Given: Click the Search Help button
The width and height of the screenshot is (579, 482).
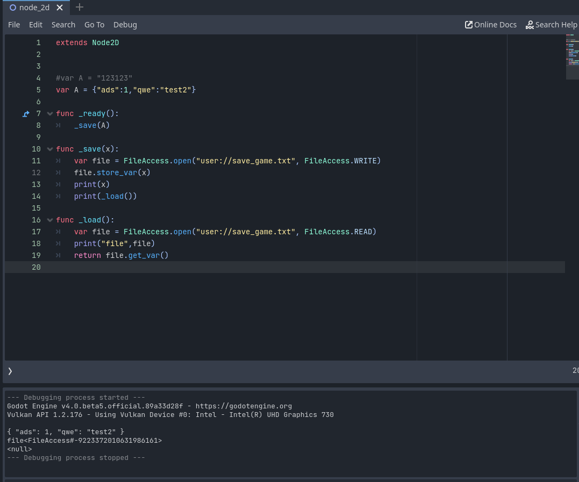Looking at the screenshot, I should click(552, 24).
